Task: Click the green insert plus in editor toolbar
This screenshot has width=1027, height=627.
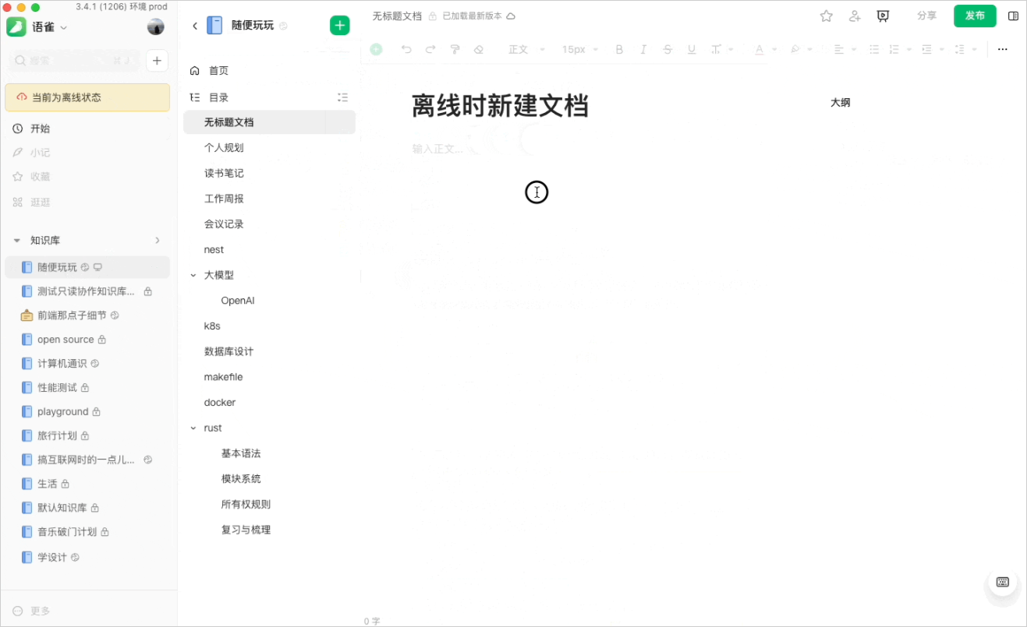Action: click(377, 49)
